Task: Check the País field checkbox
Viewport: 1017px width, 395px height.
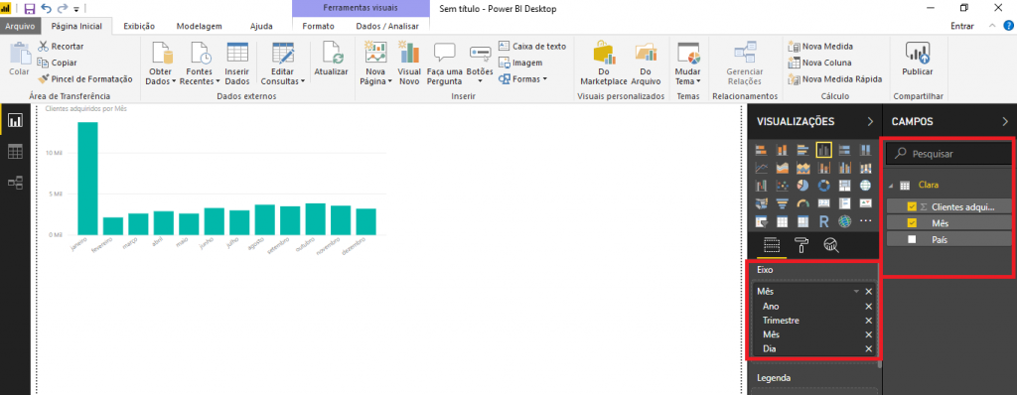Action: 912,239
